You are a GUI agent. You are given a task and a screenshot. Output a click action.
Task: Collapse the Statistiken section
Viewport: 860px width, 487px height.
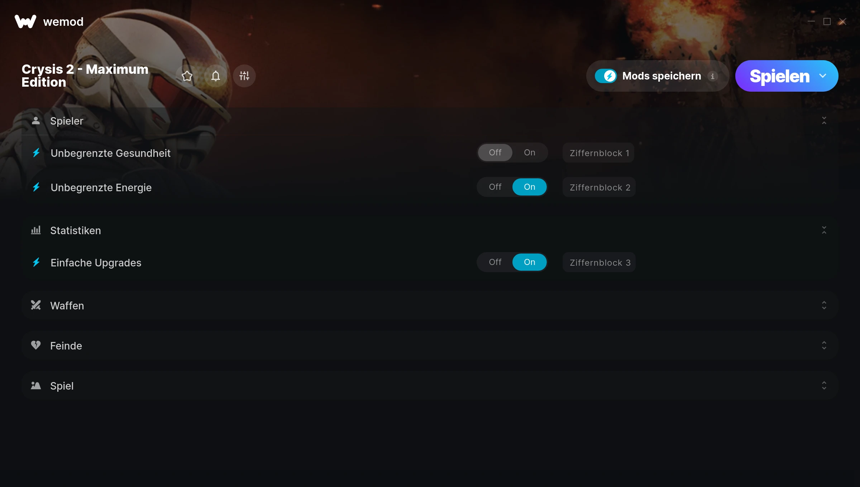[824, 230]
